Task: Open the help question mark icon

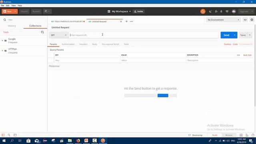Action: click(253, 135)
